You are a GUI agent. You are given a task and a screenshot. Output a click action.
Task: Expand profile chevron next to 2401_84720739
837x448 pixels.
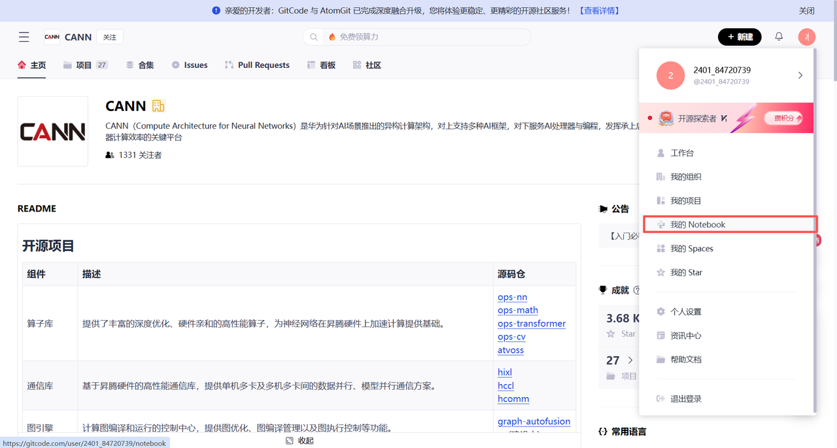tap(800, 76)
